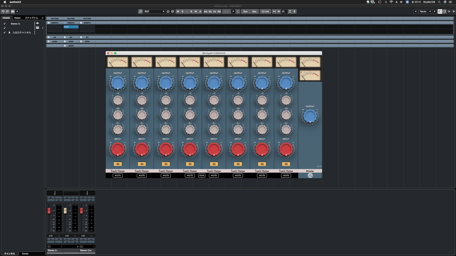Switch to the Histor. tab
Screen dimensions: 456x256
[x=18, y=18]
